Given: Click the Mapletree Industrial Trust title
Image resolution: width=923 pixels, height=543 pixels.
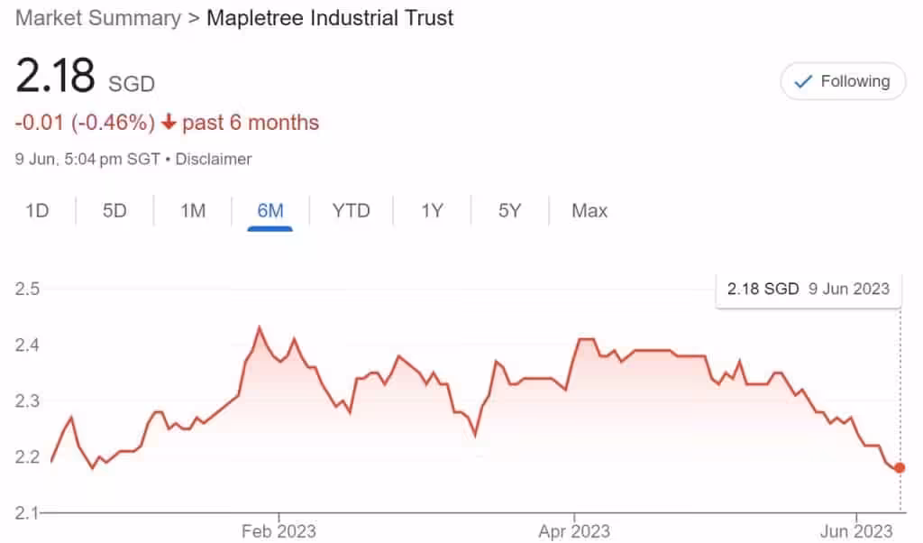Looking at the screenshot, I should pyautogui.click(x=330, y=17).
